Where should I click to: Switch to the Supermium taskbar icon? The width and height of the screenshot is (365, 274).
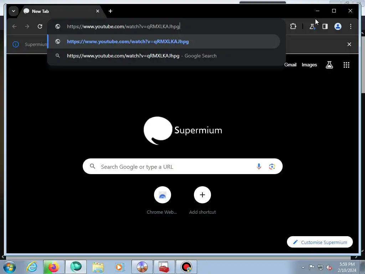coord(76,267)
